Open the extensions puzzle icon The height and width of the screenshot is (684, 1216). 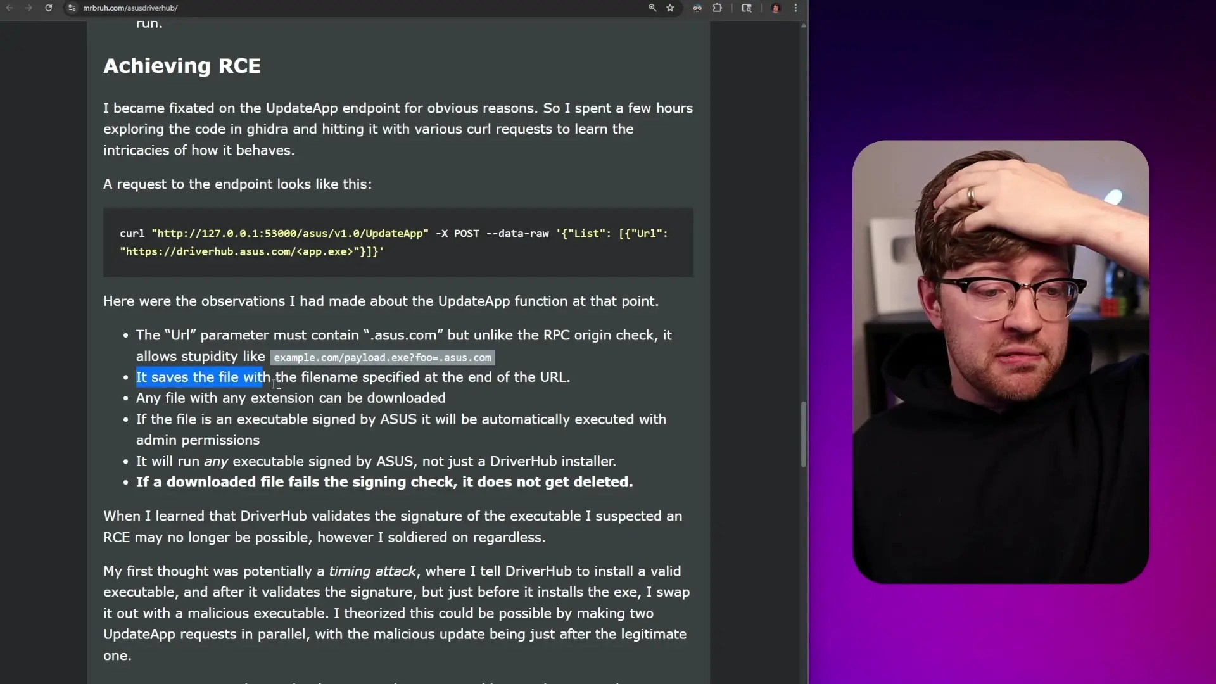718,8
